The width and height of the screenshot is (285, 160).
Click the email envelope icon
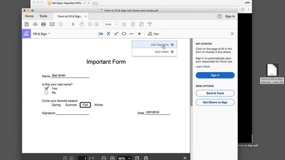click(52, 24)
